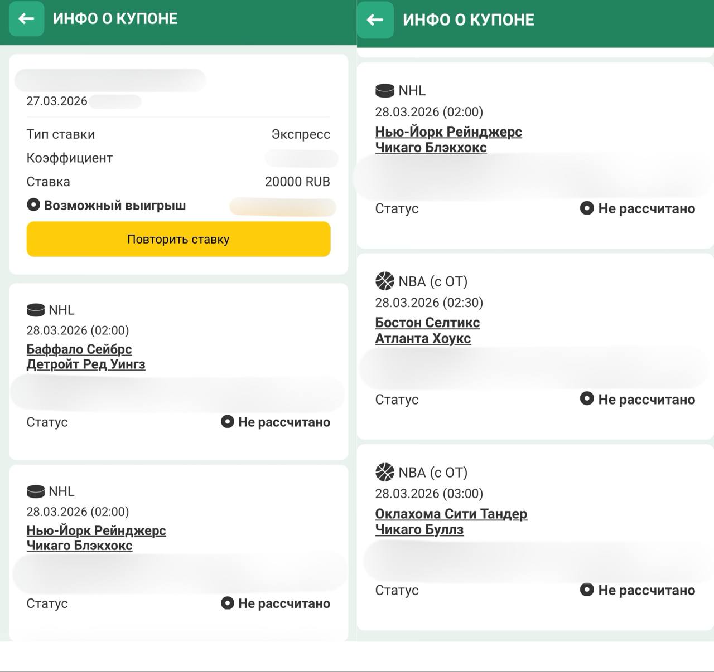Open the Баффало Сейбрс team link
The height and width of the screenshot is (672, 714).
coord(79,349)
